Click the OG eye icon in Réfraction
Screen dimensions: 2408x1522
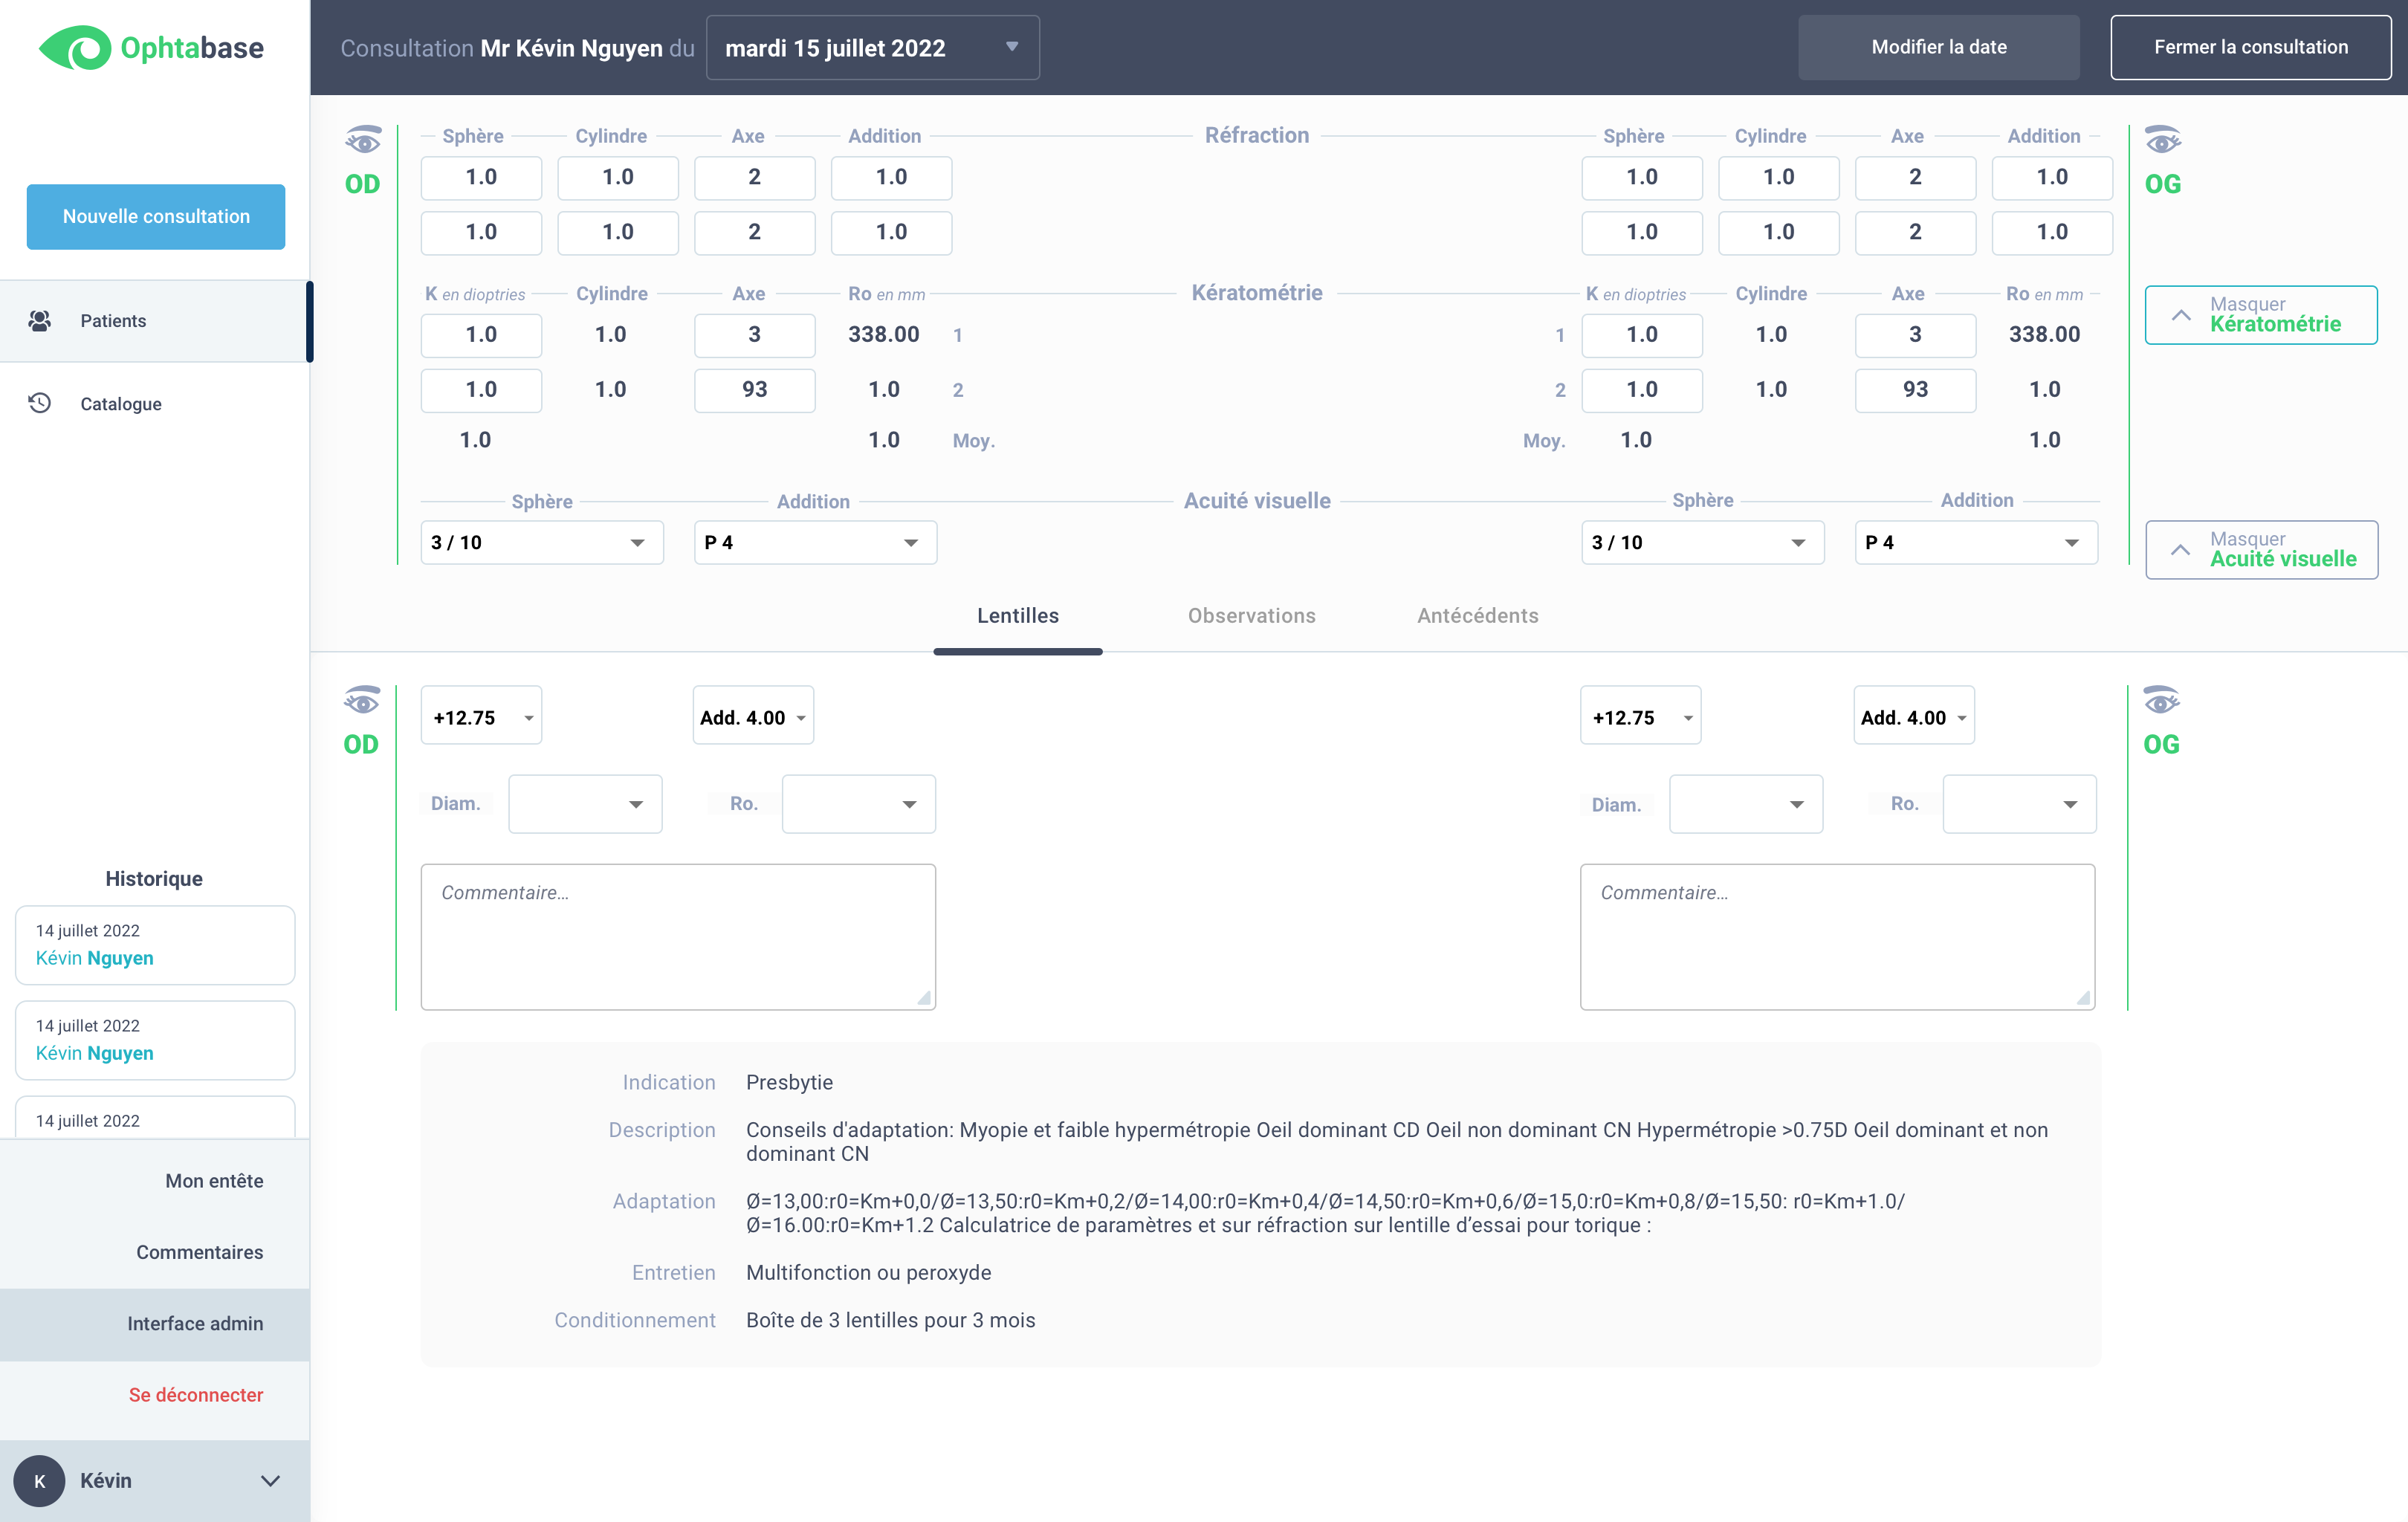click(2162, 141)
